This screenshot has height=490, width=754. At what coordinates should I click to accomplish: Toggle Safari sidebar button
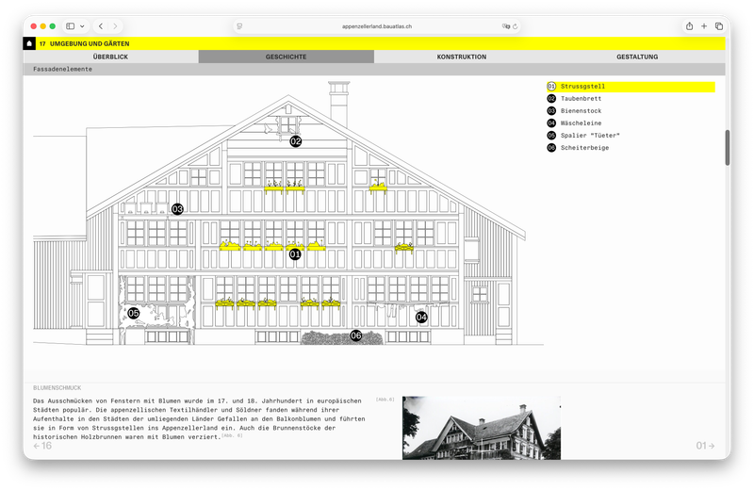coord(70,26)
